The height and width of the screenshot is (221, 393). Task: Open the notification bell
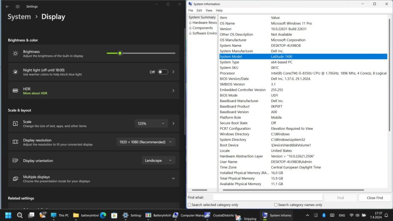click(387, 215)
